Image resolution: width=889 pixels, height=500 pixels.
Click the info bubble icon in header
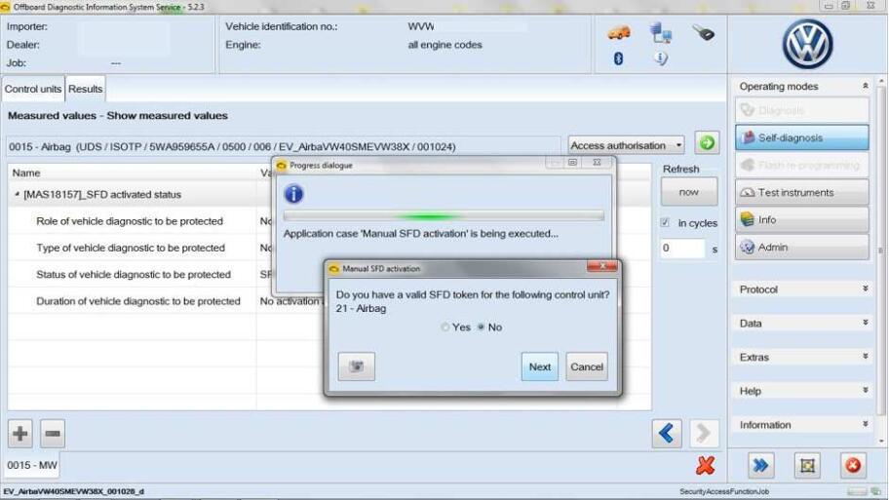point(661,58)
